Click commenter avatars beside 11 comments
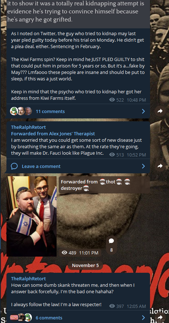Image resolution: width=169 pixels, height=323 pixels. tap(21, 111)
